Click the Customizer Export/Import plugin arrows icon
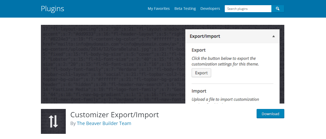The width and height of the screenshot is (326, 139). (53, 121)
